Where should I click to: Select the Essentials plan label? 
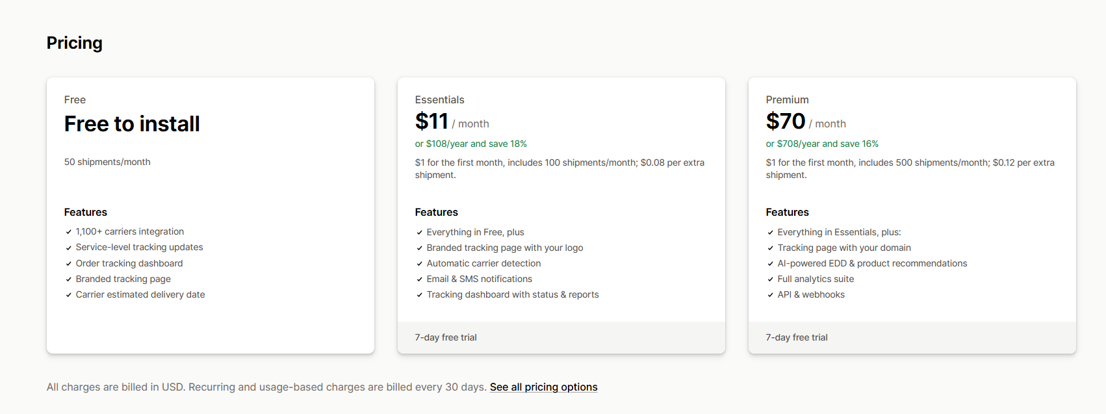point(440,99)
